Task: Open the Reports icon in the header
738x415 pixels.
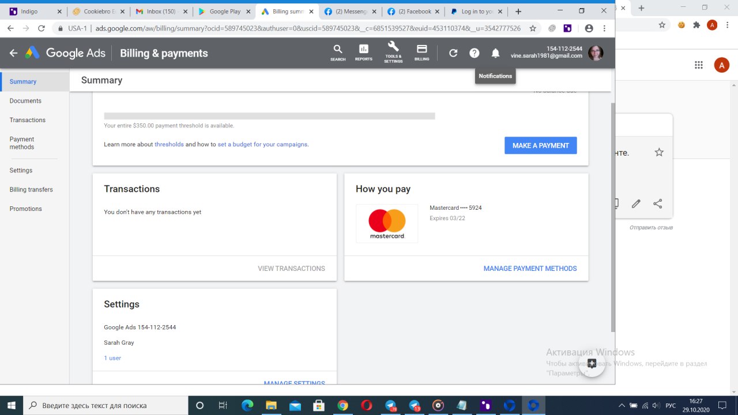Action: 364,52
